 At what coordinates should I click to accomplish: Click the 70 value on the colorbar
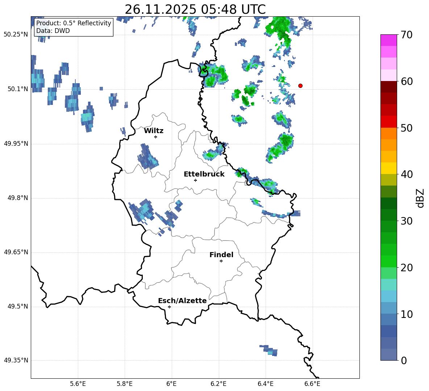pos(407,35)
